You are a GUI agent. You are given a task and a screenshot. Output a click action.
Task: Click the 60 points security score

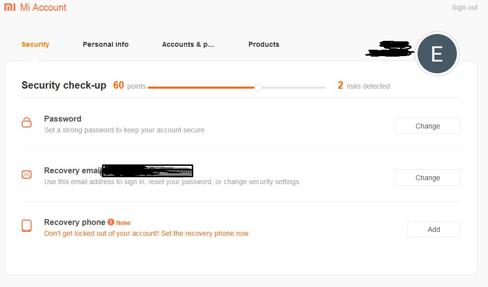click(x=129, y=86)
